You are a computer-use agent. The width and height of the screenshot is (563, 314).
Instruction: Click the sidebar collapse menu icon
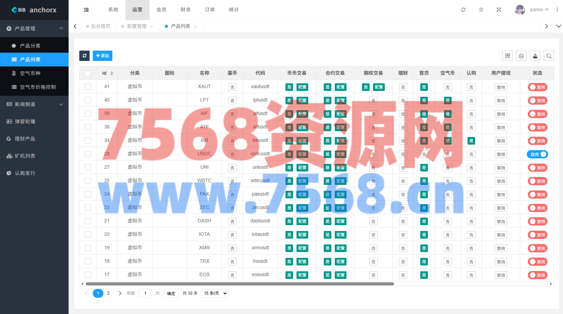point(86,10)
